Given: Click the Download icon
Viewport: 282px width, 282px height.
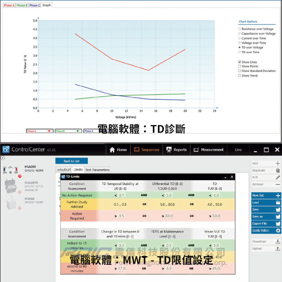Looking at the screenshot, I should click(x=278, y=241).
